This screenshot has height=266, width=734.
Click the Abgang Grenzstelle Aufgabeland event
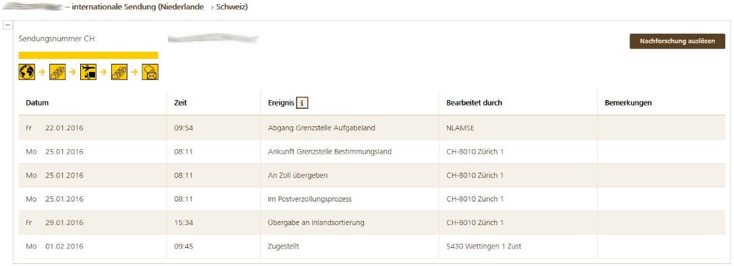(x=322, y=128)
